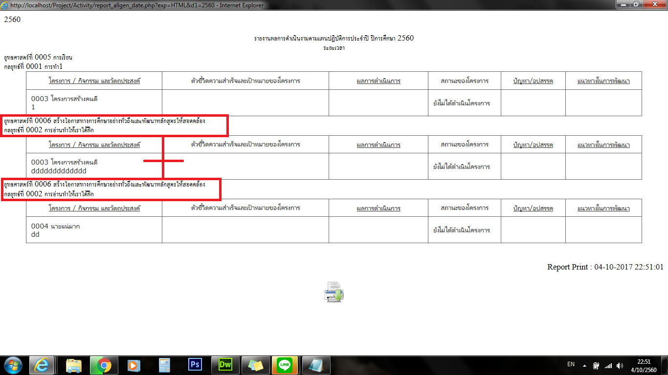Launch Adobe Photoshop from the taskbar

click(195, 365)
